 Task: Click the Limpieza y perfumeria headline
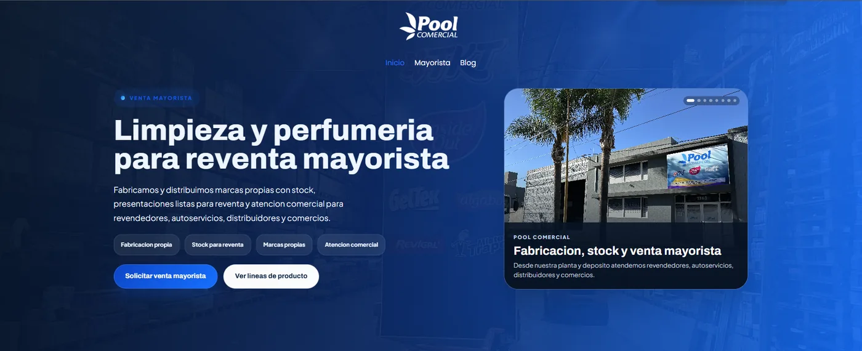tap(281, 144)
